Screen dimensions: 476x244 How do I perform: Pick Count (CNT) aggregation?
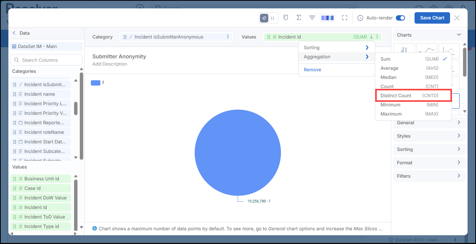(413, 87)
